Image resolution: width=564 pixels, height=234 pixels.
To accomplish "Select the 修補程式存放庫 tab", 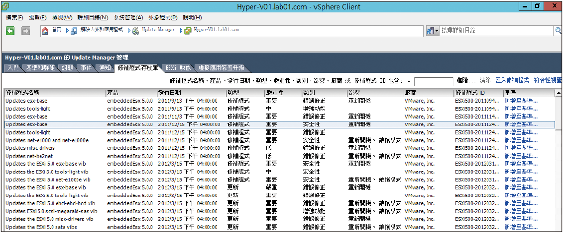I will coord(138,68).
